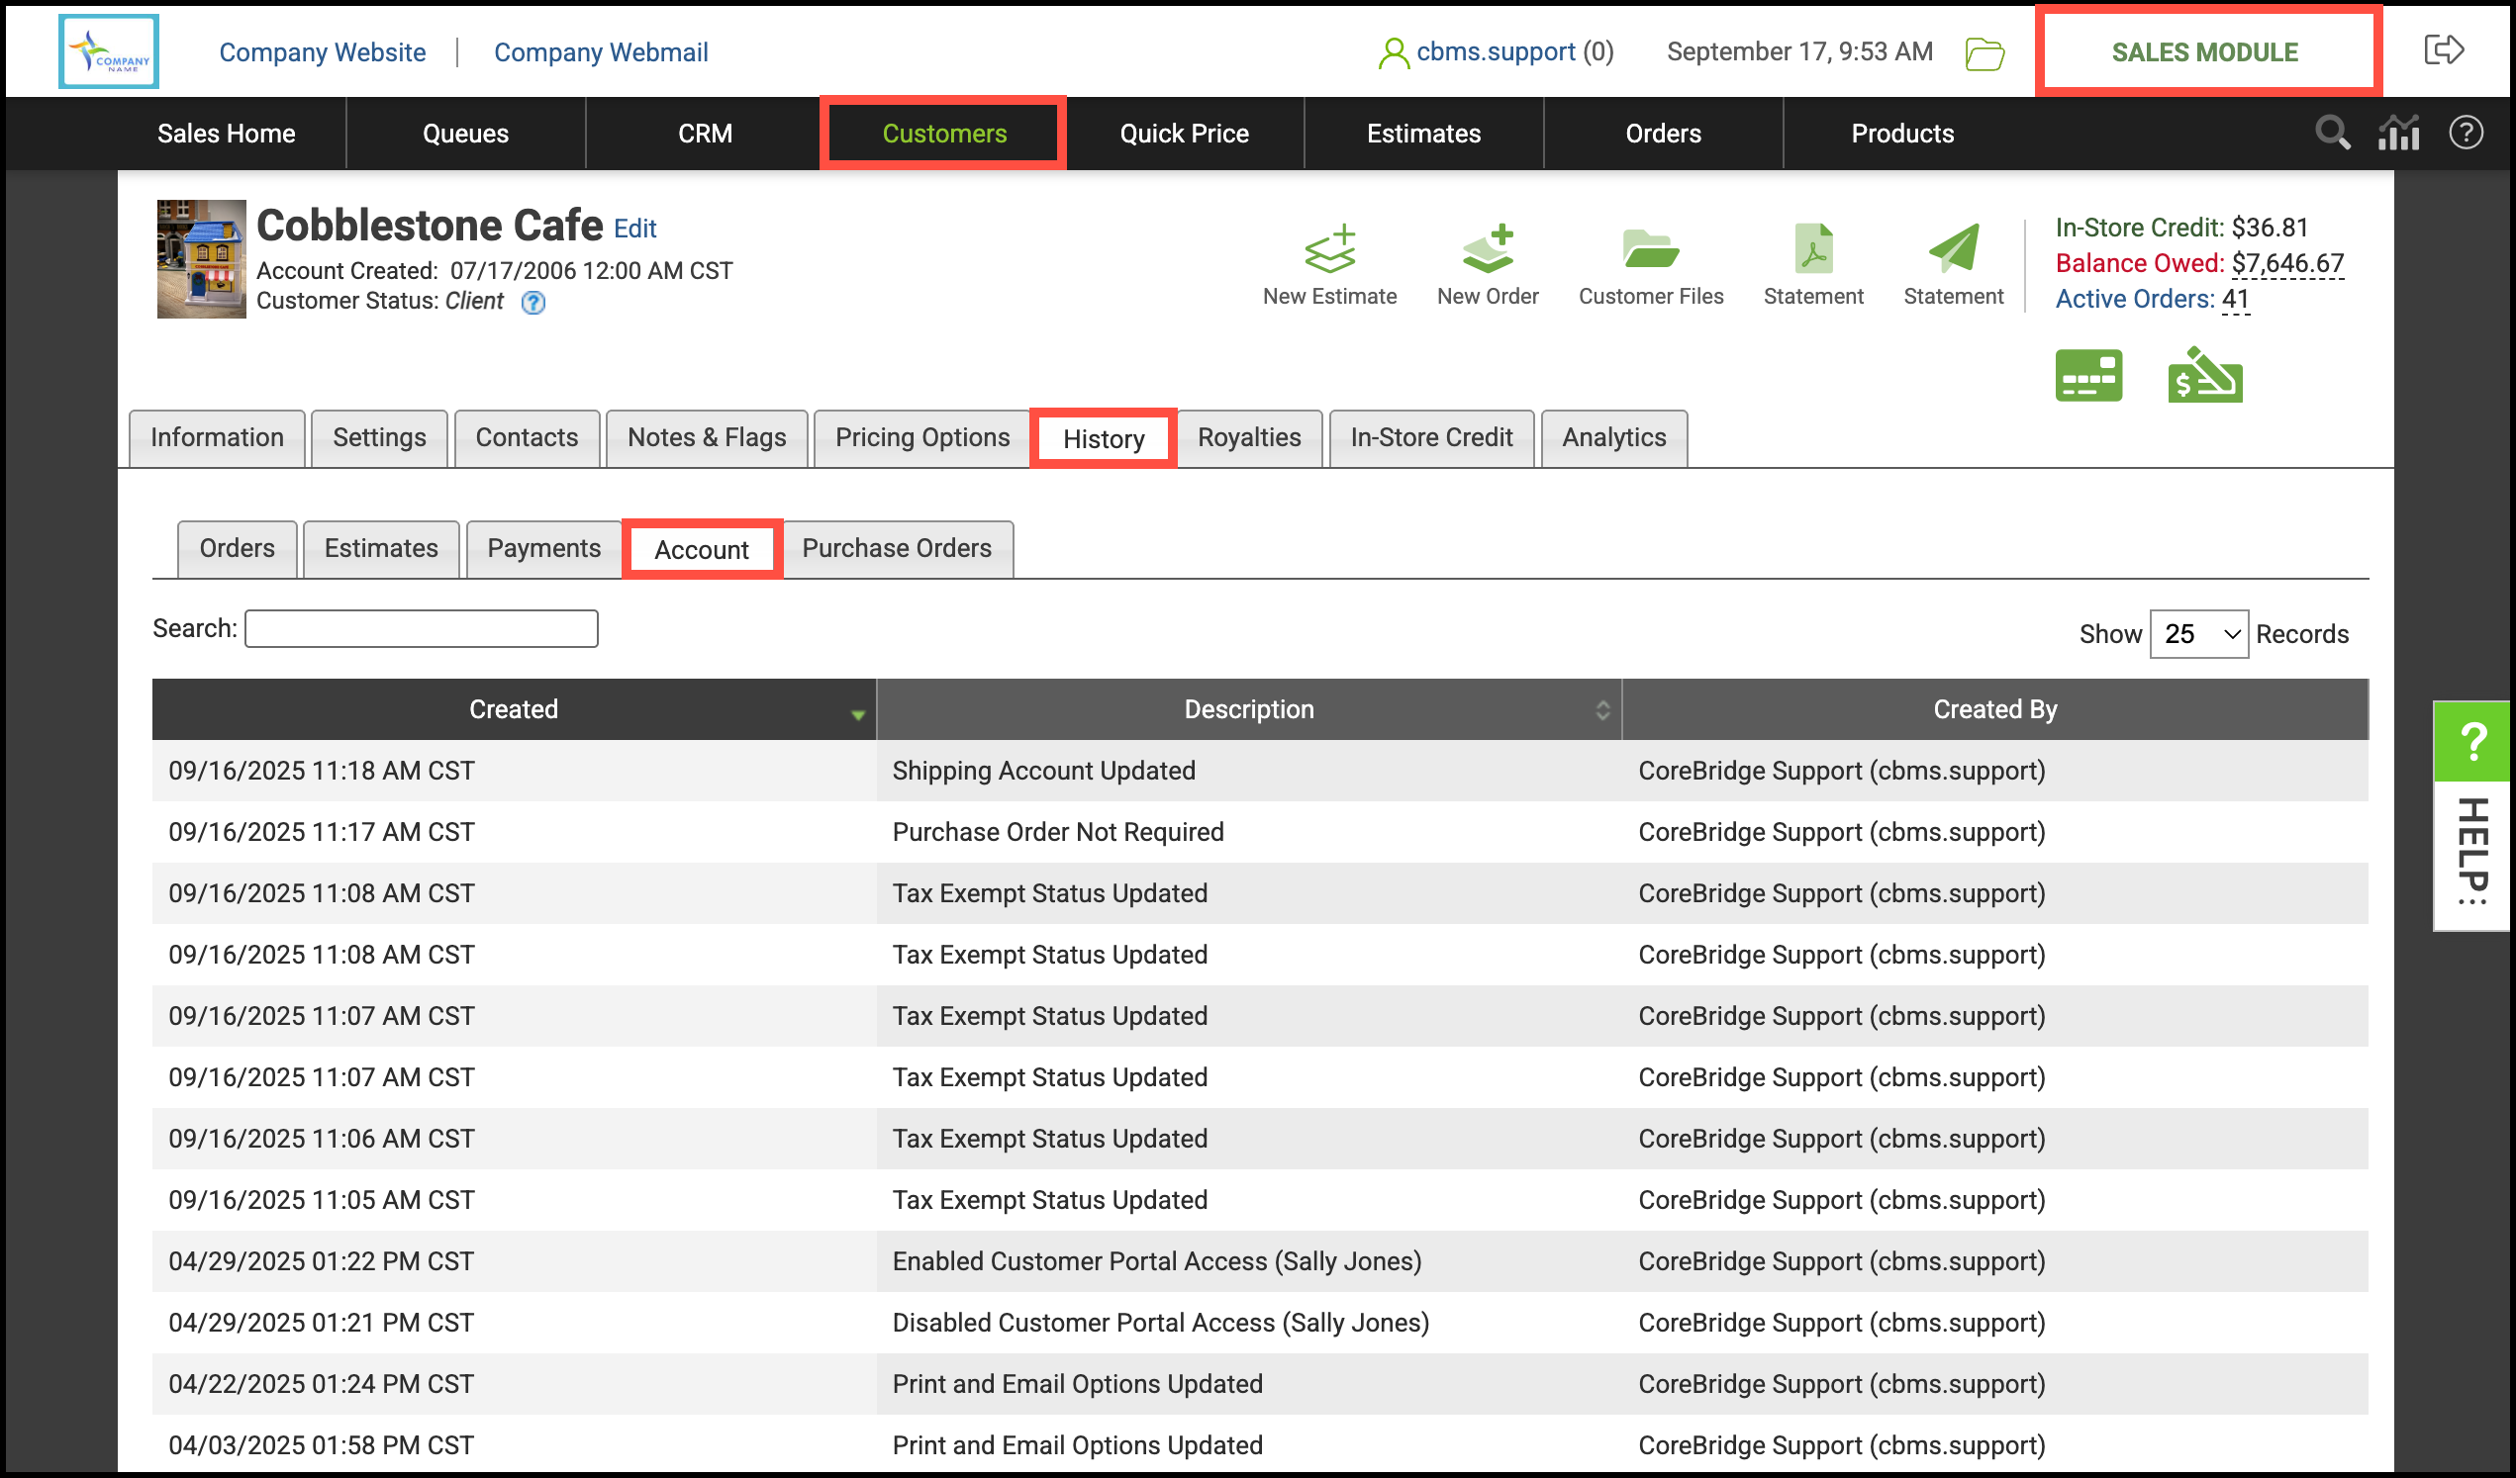Open the green HELP side tab
This screenshot has width=2516, height=1478.
[2471, 742]
